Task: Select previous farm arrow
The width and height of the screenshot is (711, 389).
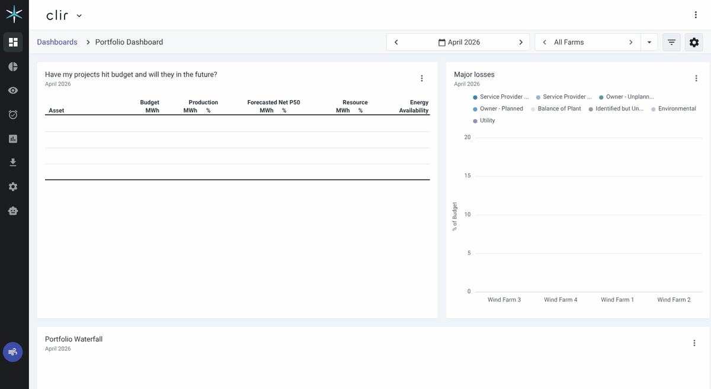Action: coord(545,42)
